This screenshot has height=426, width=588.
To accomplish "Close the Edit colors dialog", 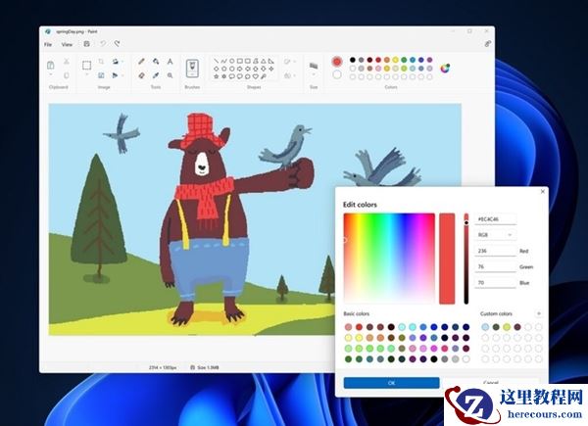I will [542, 192].
